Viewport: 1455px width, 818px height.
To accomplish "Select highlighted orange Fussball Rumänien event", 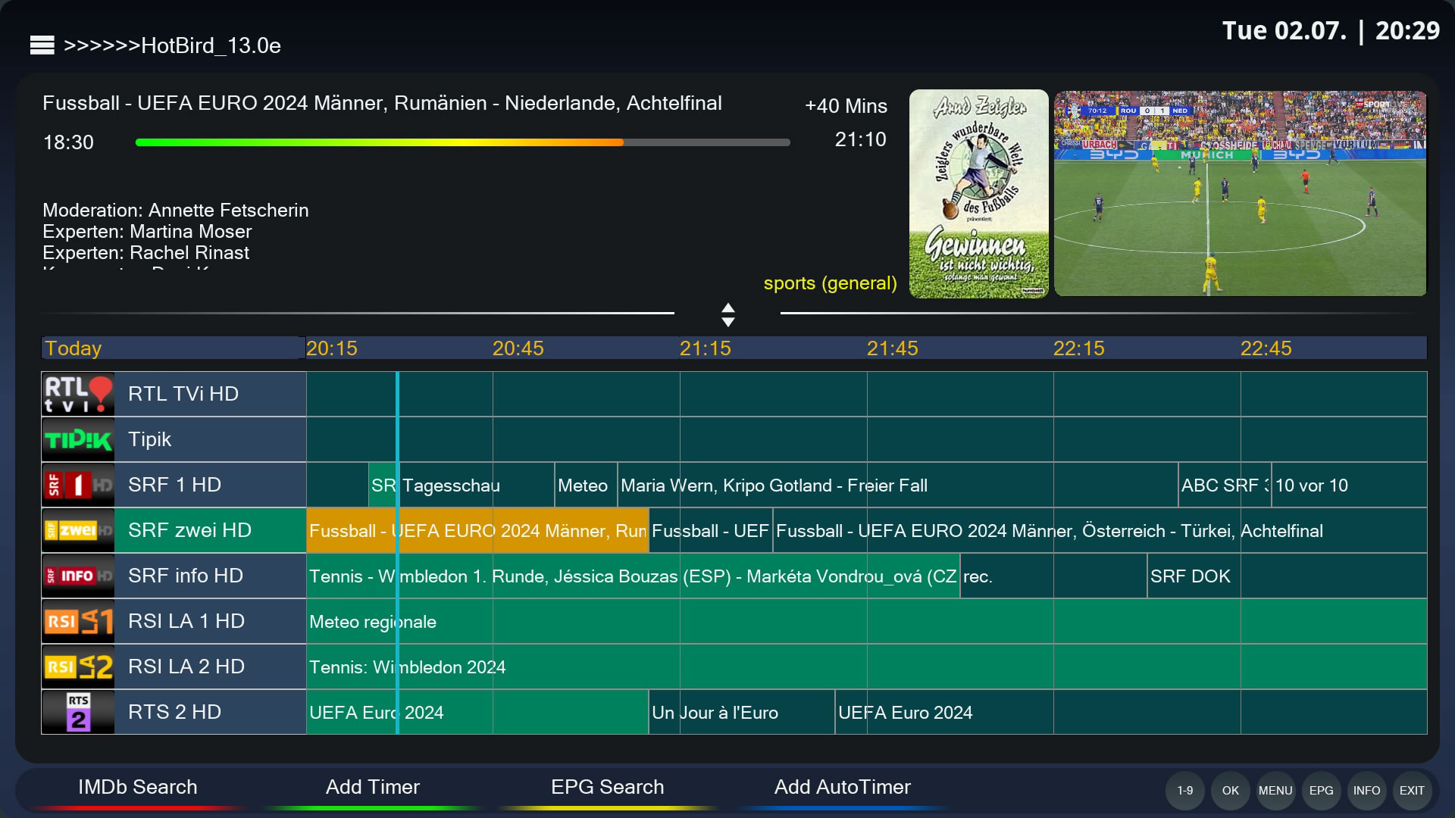I will 477,531.
